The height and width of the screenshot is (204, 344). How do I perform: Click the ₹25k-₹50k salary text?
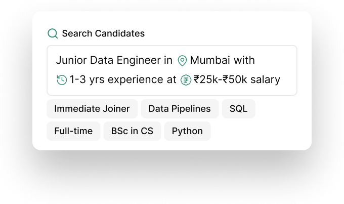(237, 80)
